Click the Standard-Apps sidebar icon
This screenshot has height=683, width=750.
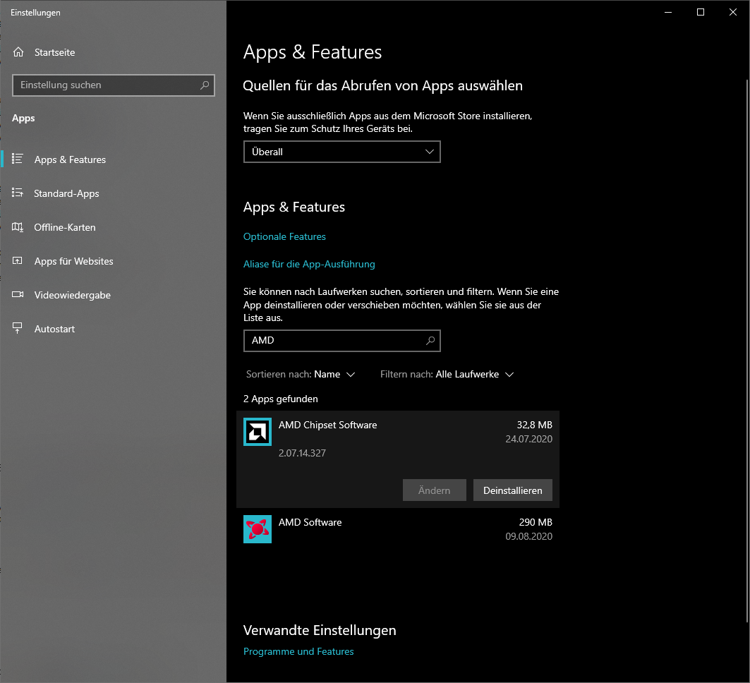click(17, 193)
